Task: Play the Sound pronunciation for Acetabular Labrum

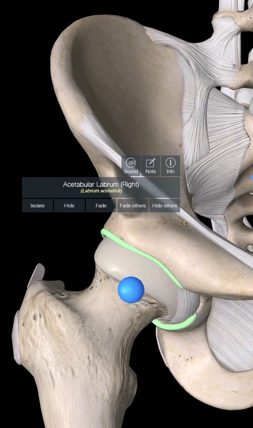Action: pyautogui.click(x=131, y=166)
